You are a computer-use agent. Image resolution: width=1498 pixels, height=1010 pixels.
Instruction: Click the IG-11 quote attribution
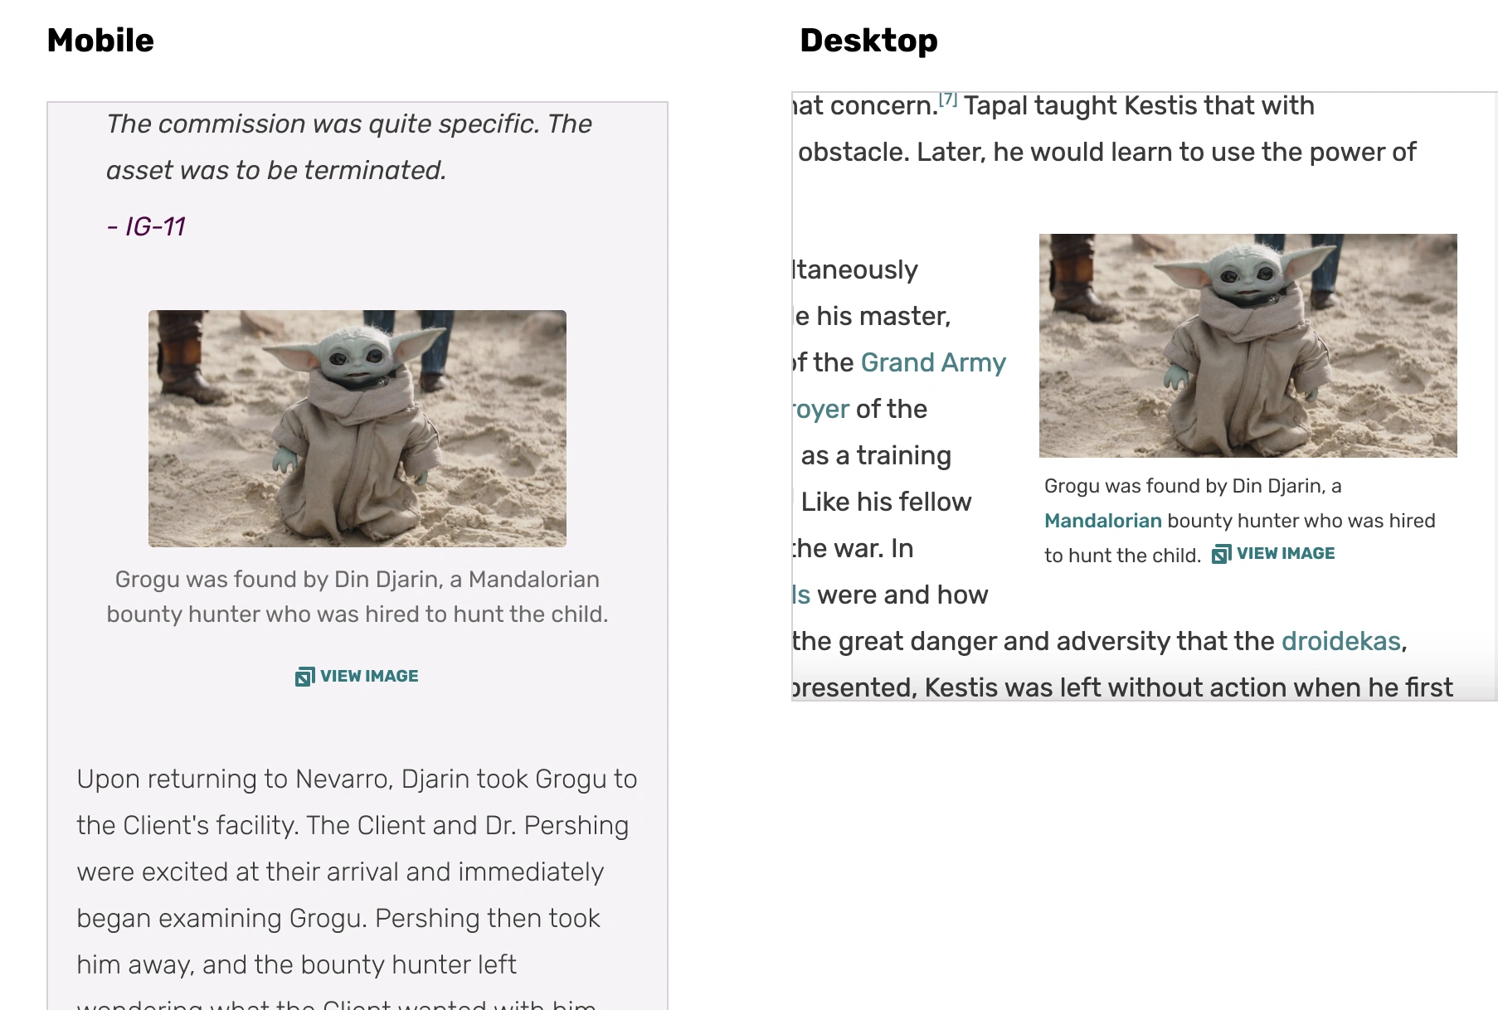[x=146, y=226]
